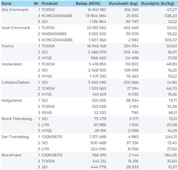Click the amount 22 913 062
The height and width of the screenshot is (170, 178).
pos(96,28)
